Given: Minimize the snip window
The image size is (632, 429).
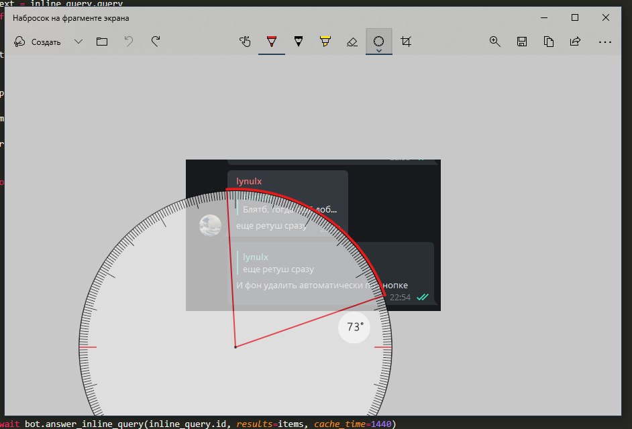Looking at the screenshot, I should [544, 17].
